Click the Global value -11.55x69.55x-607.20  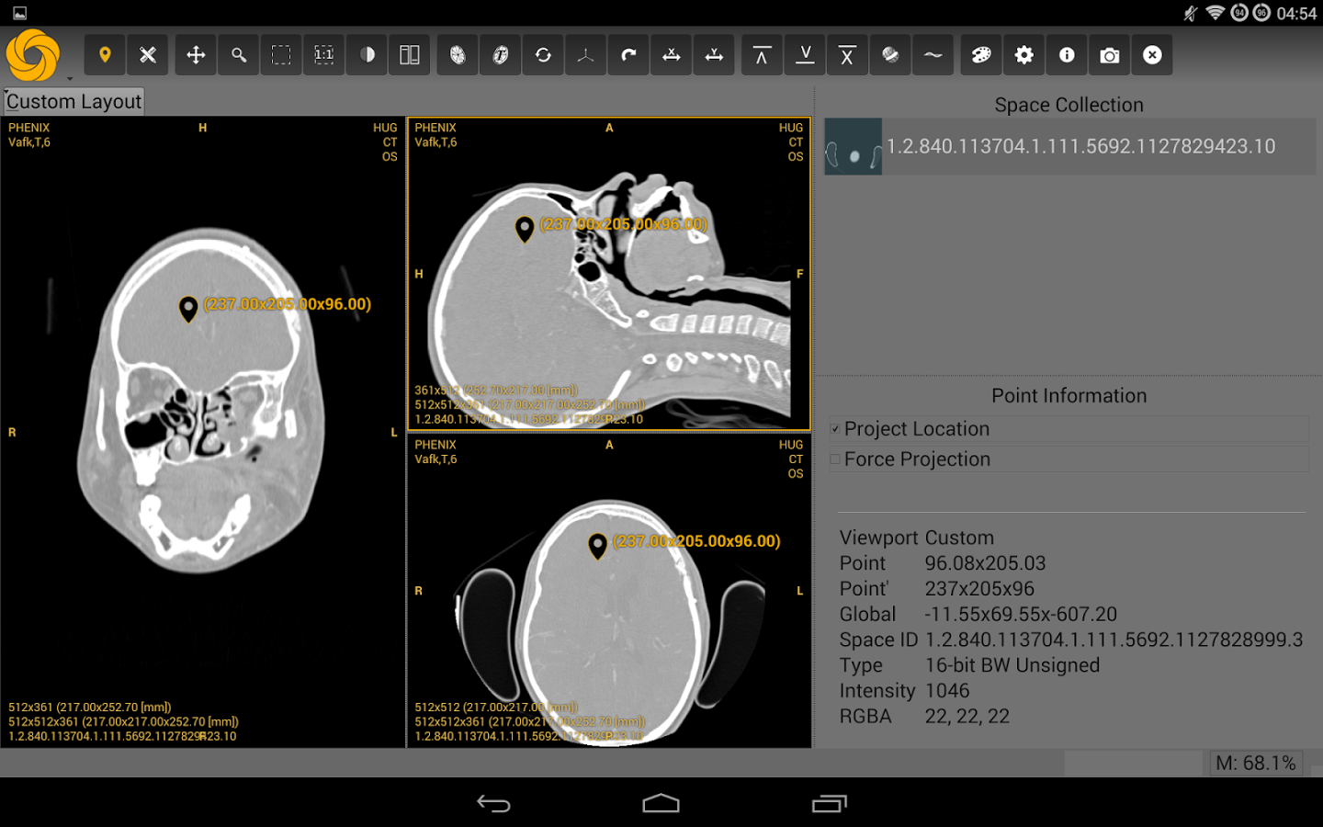[1021, 615]
